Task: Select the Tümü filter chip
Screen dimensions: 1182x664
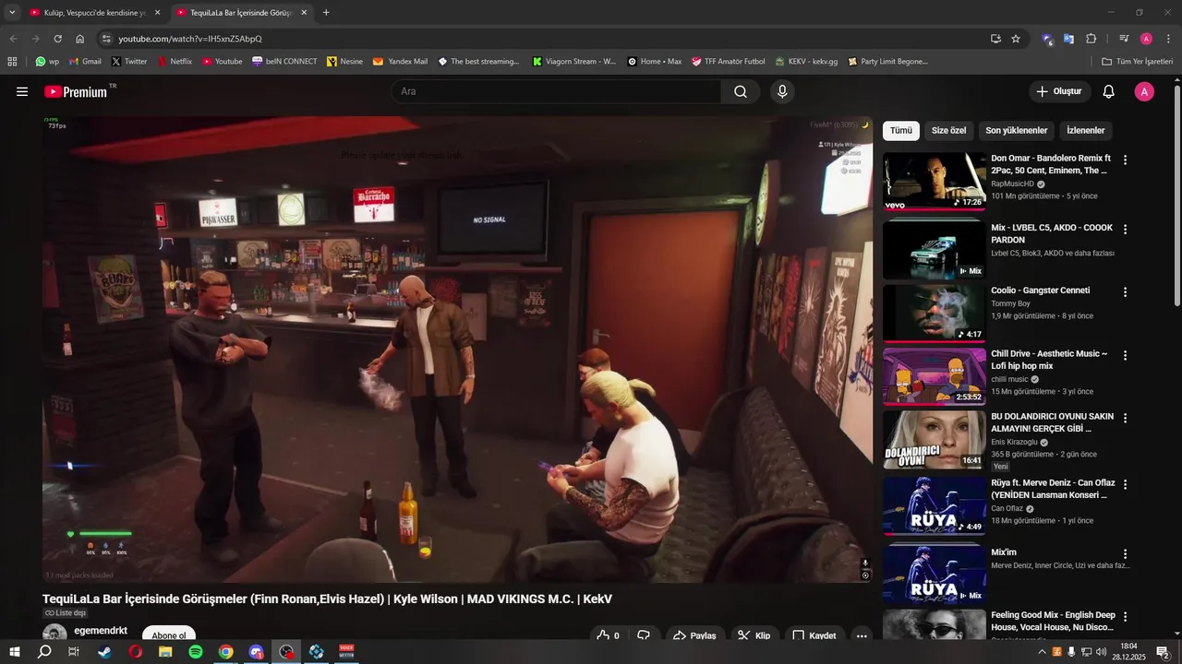Action: 900,131
